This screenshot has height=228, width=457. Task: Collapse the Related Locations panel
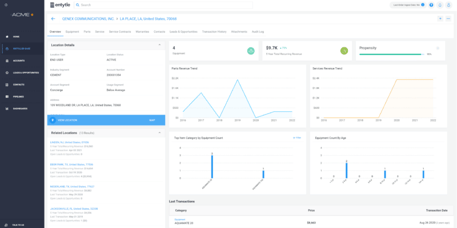(x=159, y=133)
